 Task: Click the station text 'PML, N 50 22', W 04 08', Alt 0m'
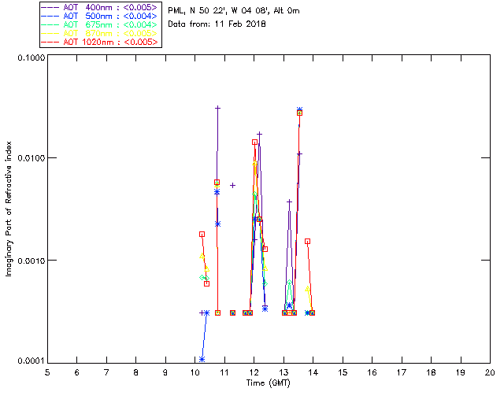pos(234,10)
